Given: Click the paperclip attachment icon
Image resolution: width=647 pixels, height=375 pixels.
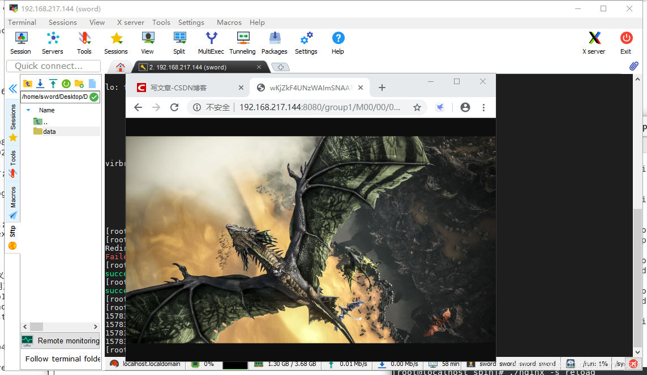Looking at the screenshot, I should (634, 66).
